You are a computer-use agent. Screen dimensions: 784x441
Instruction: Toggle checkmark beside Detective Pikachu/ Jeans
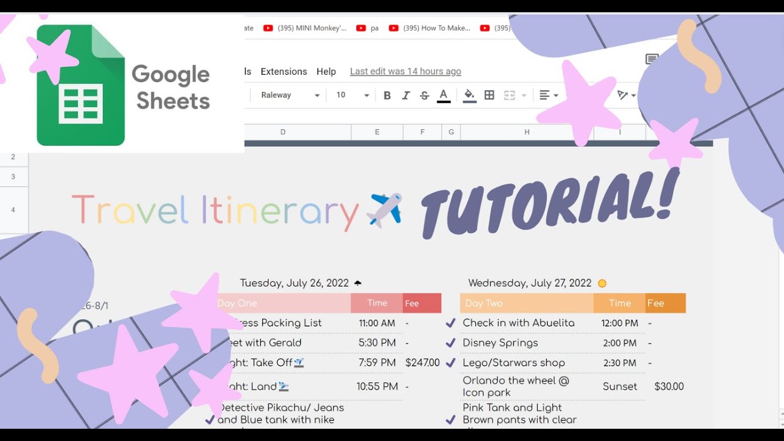(209, 420)
